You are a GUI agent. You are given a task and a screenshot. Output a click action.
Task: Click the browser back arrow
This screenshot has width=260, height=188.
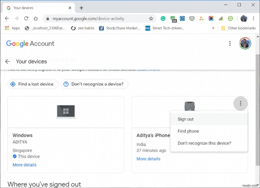click(7, 19)
